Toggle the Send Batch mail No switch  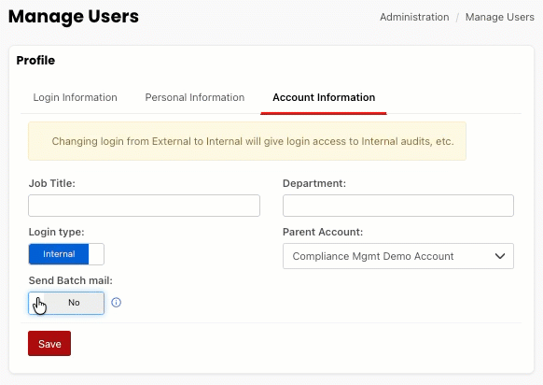[66, 303]
